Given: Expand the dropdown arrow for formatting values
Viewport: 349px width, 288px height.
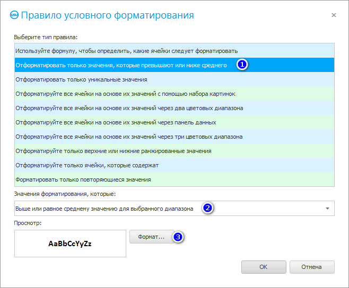Looking at the screenshot, I should 327,209.
